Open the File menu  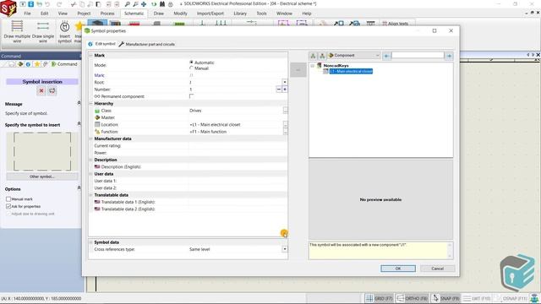[27, 14]
